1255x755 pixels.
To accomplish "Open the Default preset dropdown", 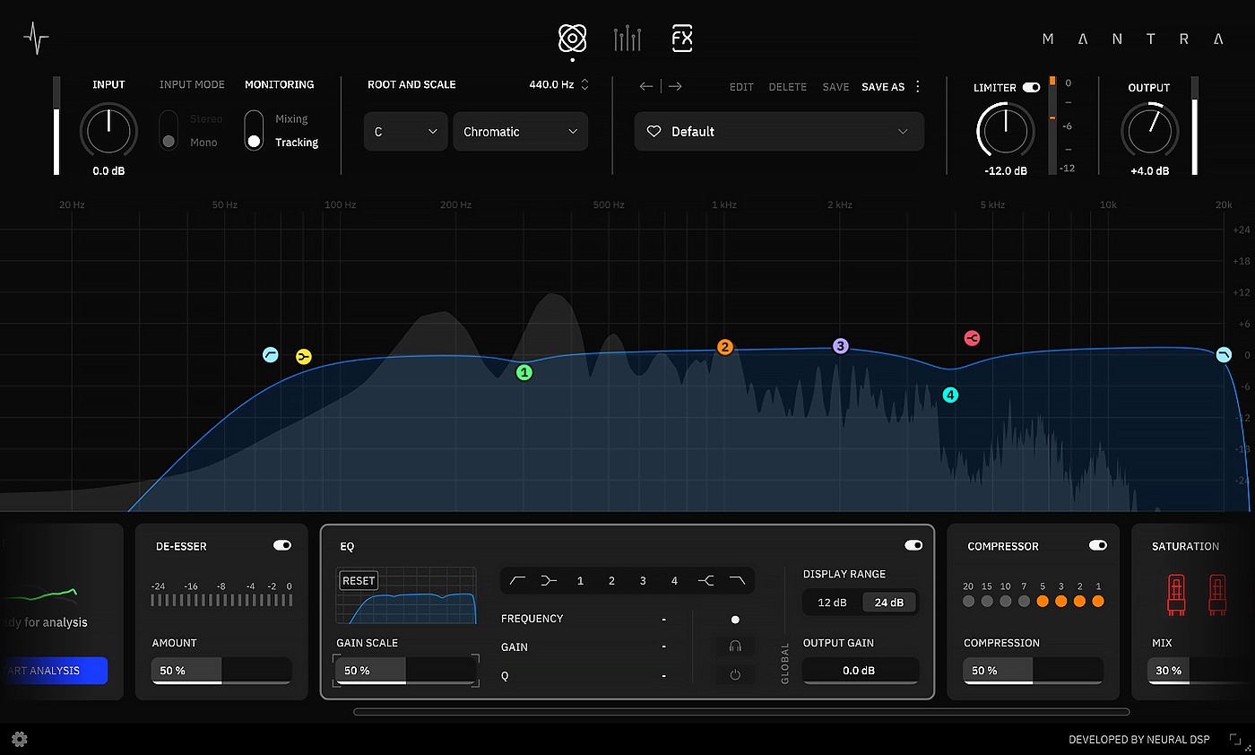I will [x=778, y=132].
